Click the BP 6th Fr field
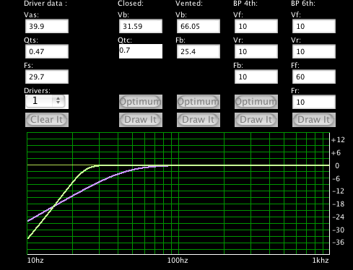Viewport: 353px width, 270px height. click(x=314, y=102)
